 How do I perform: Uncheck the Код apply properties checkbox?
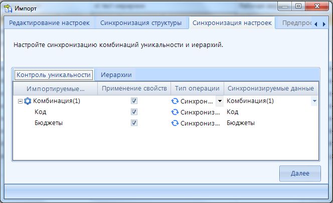click(x=134, y=112)
